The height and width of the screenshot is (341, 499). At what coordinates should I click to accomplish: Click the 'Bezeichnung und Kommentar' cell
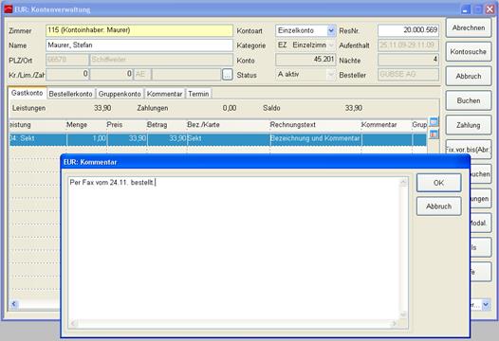[x=315, y=138]
